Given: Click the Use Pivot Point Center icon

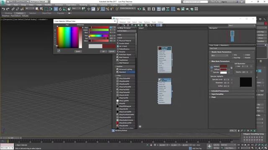Looking at the screenshot, I should click(83, 9).
